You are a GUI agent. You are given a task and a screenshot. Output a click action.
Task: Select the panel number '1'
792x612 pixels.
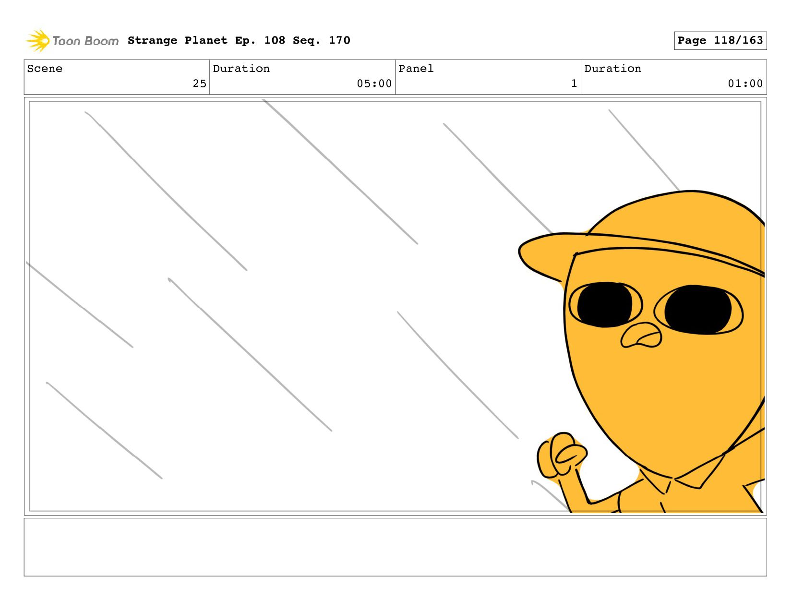574,84
